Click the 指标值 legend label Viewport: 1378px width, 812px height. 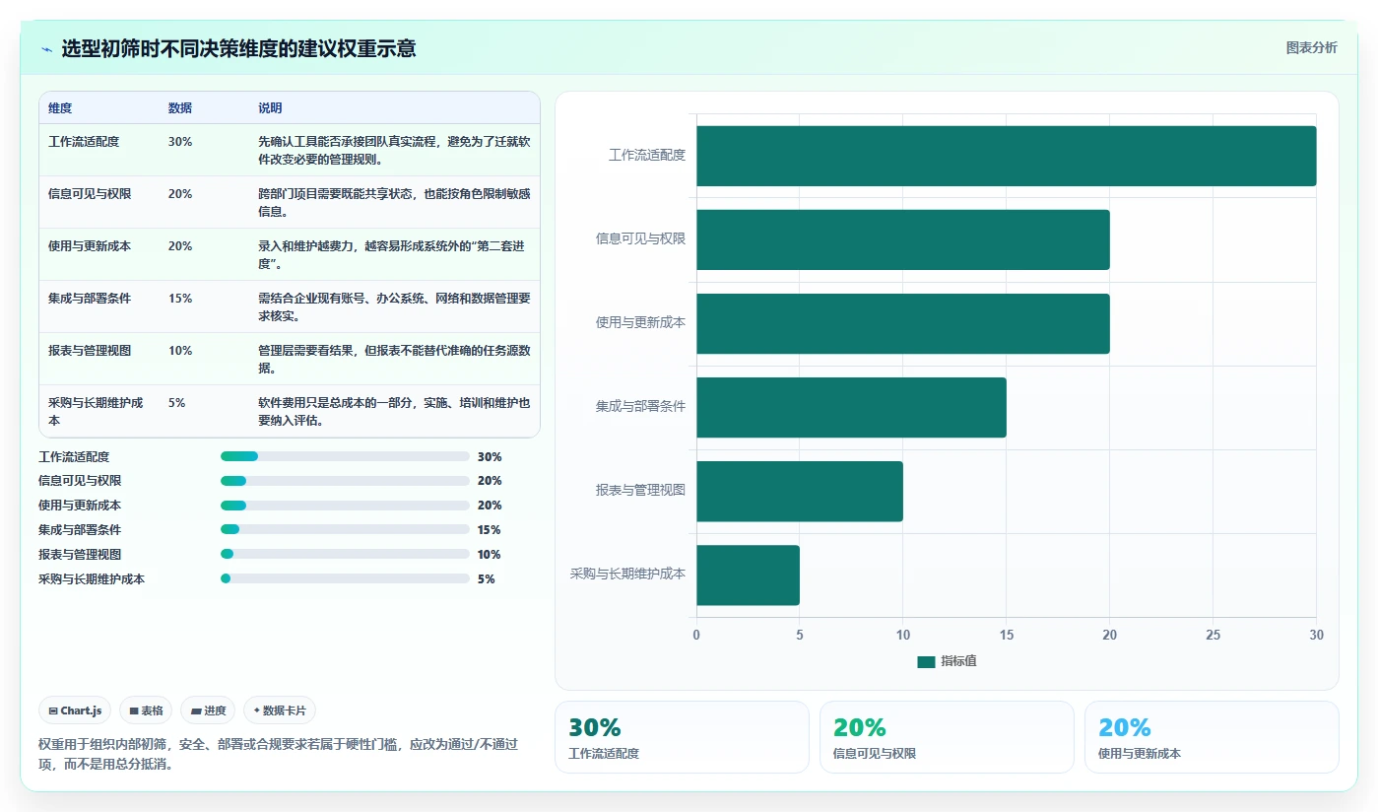[x=958, y=662]
